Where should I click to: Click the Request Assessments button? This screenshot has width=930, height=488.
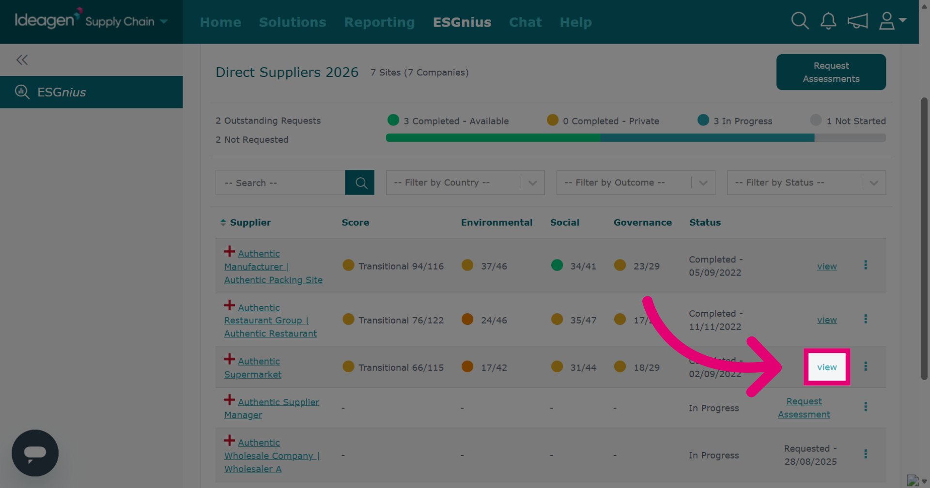pos(831,72)
